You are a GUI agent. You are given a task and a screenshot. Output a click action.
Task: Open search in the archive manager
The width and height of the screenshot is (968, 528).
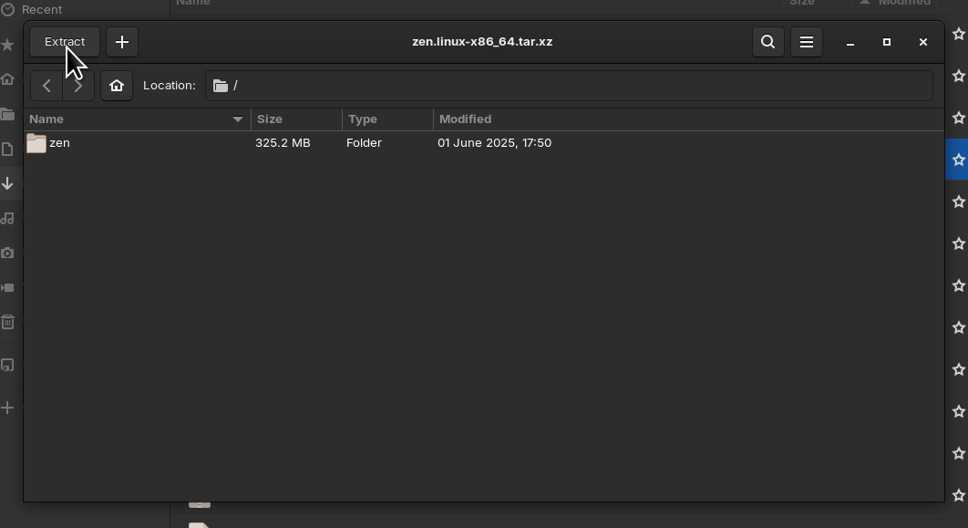coord(768,42)
